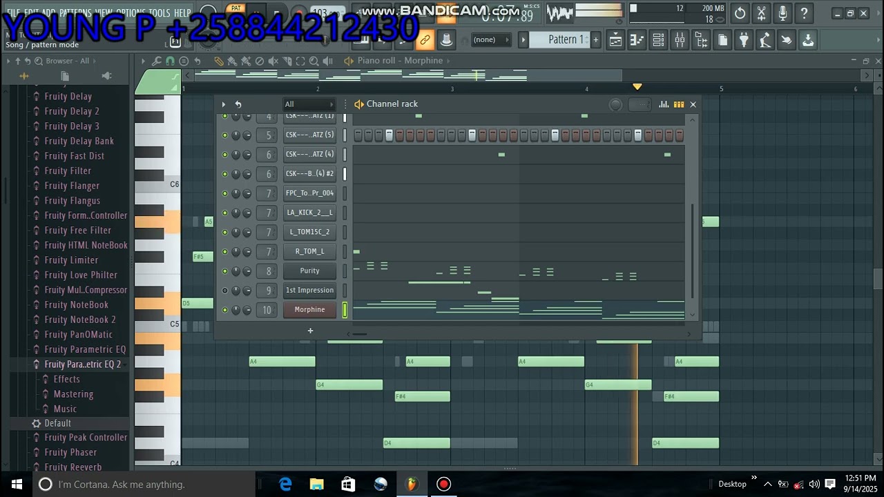Screen dimensions: 884x497
Task: Click the Morphine channel button
Action: pos(309,310)
